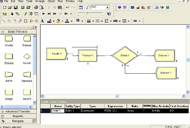This screenshot has width=190, height=128.
Task: Save the current model
Action: [x=16, y=7]
